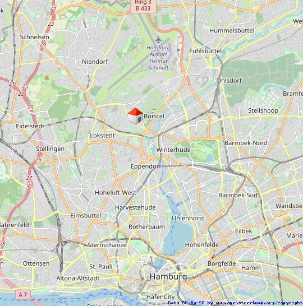
Task: Click the Ohlsdorf label
Action: pyautogui.click(x=229, y=81)
